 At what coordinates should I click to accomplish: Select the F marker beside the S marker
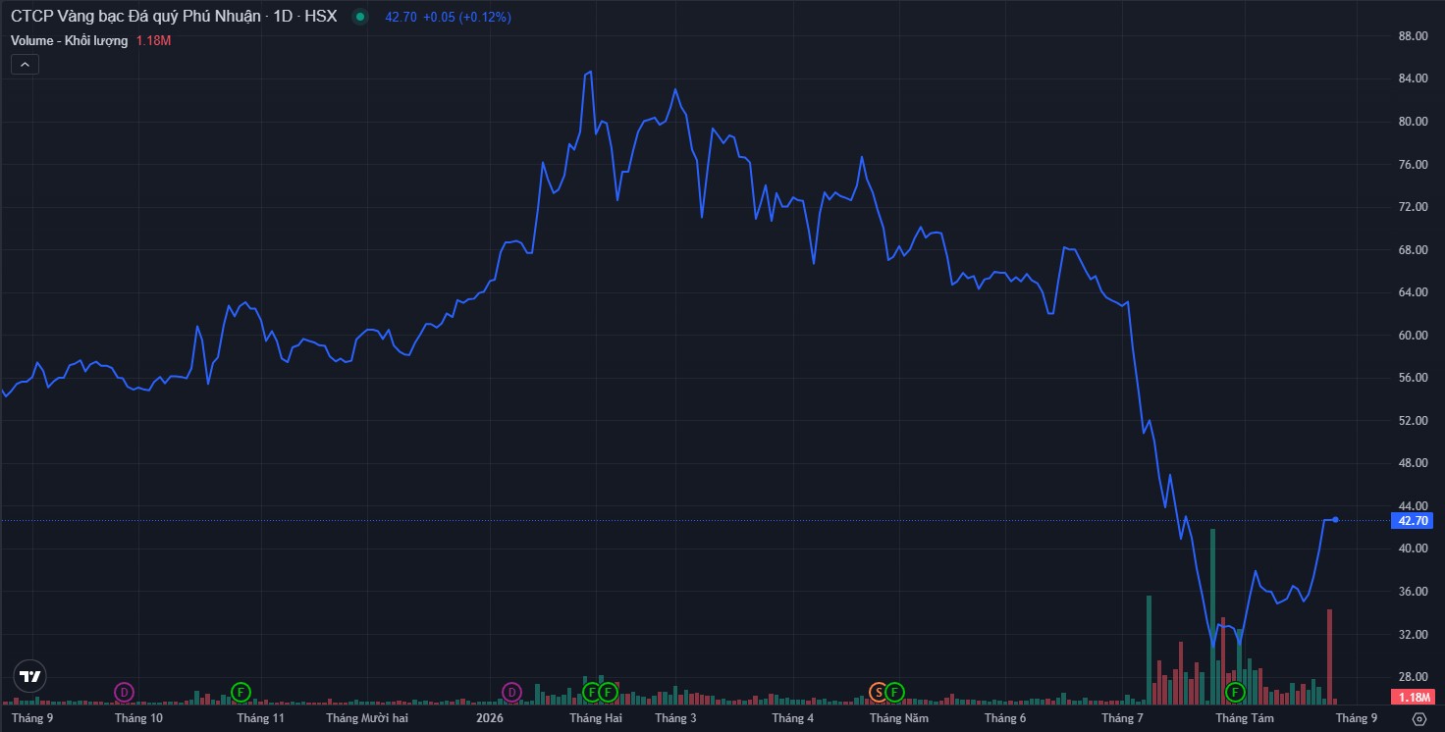[x=894, y=692]
